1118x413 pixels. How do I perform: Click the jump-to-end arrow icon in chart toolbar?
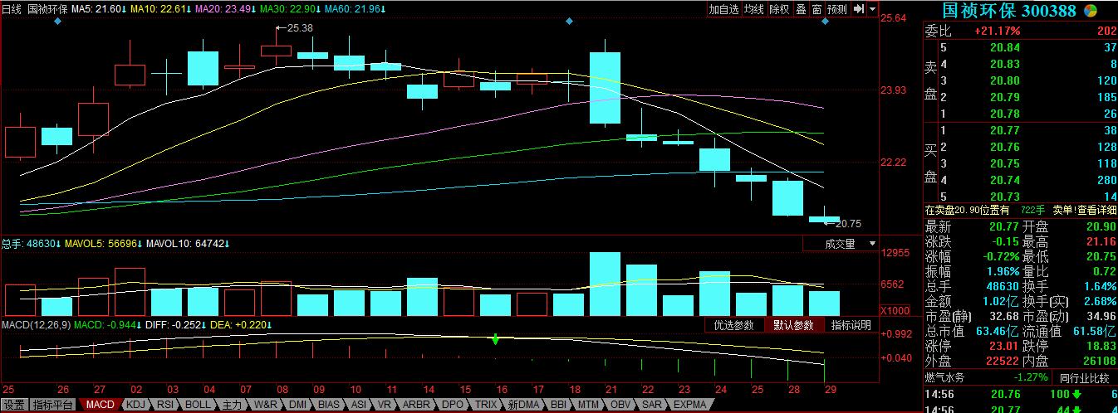coord(859,9)
